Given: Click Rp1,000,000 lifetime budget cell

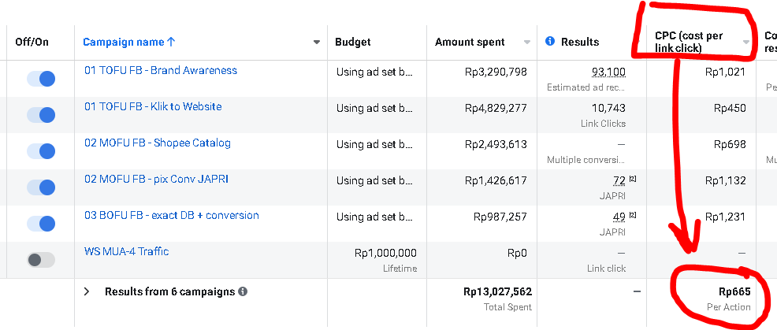Looking at the screenshot, I should point(385,254).
